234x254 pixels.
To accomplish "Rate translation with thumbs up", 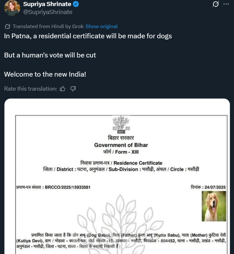I will coord(63,89).
